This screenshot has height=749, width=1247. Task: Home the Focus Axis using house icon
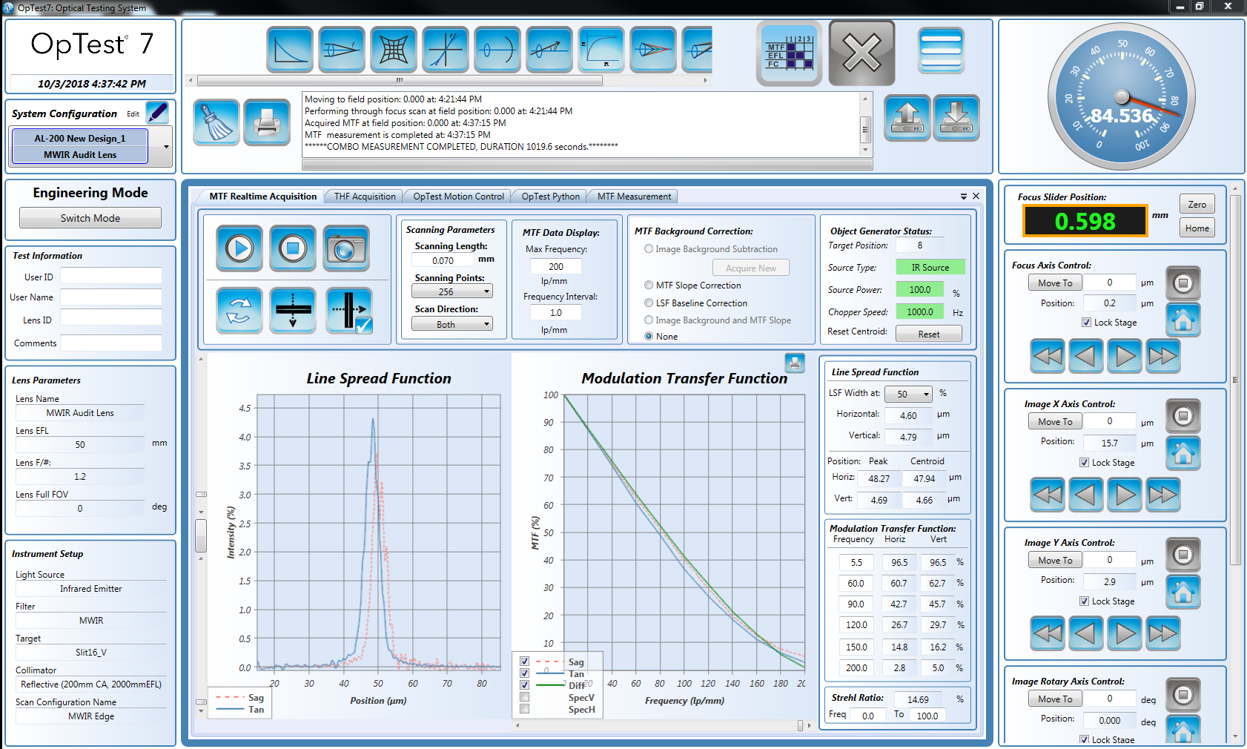[x=1183, y=320]
